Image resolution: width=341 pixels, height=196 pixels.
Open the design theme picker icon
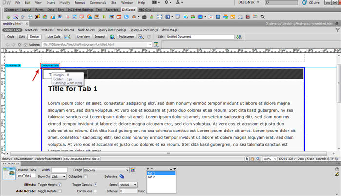pos(132,170)
